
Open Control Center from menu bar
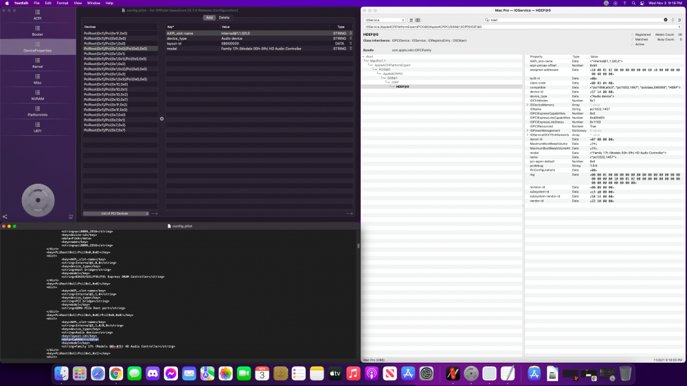(642, 3)
